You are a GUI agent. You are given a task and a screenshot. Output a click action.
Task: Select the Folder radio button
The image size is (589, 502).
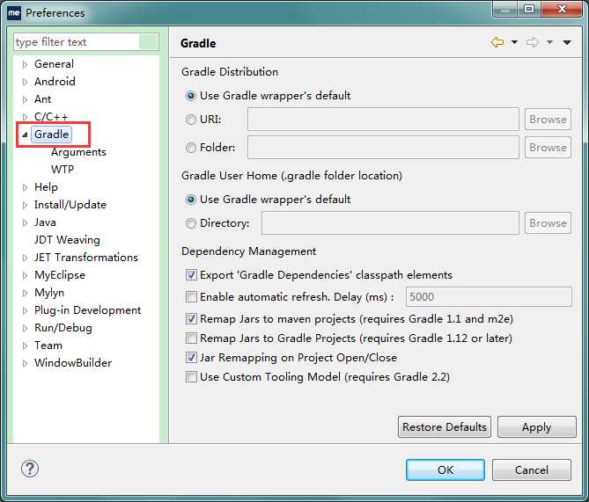191,148
